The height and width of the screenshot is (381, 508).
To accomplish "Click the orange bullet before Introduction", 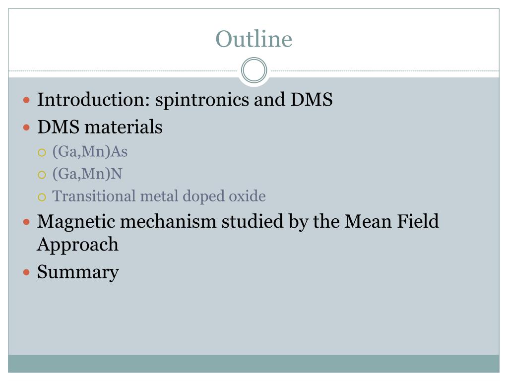I will (x=27, y=100).
